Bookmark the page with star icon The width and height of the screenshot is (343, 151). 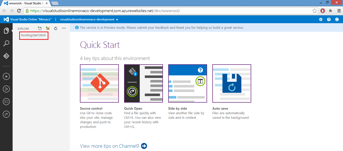pyautogui.click(x=315, y=11)
